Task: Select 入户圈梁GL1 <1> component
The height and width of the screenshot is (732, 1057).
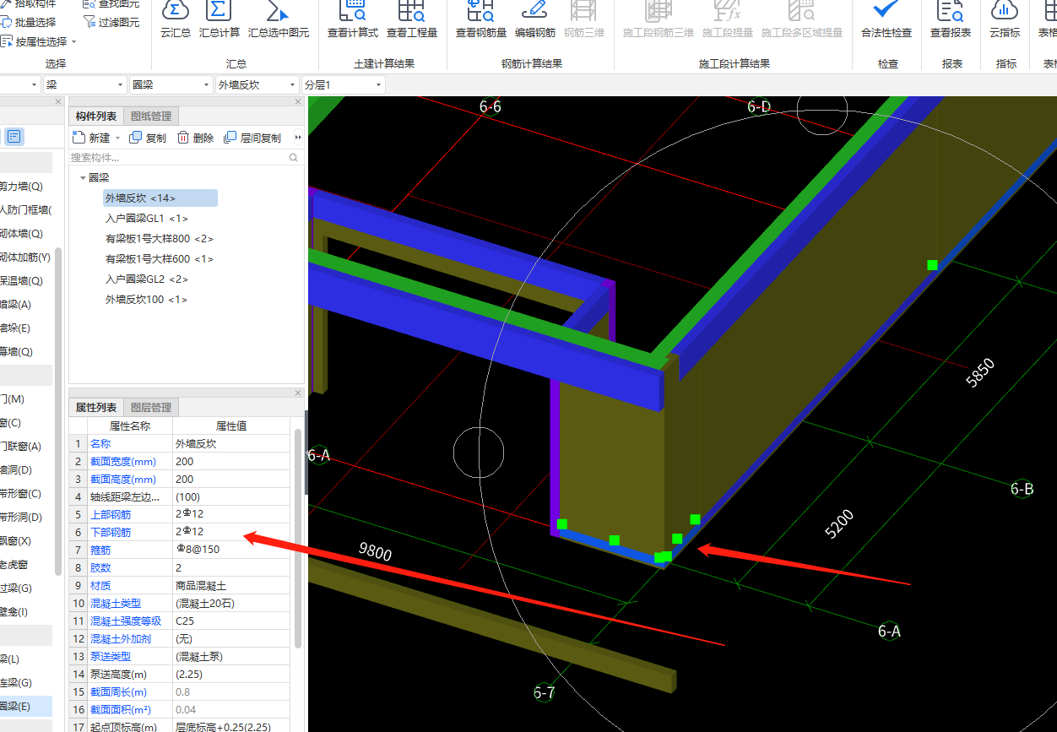Action: [146, 219]
